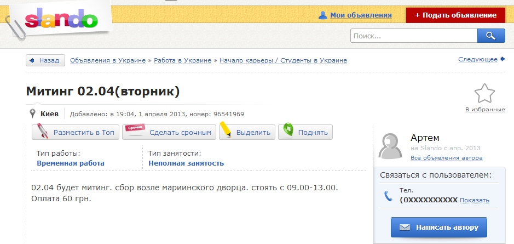Click the Оплата 60 грн. description text

(x=61, y=198)
